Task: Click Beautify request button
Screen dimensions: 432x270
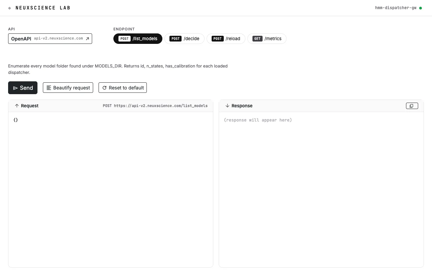Action: tap(68, 88)
